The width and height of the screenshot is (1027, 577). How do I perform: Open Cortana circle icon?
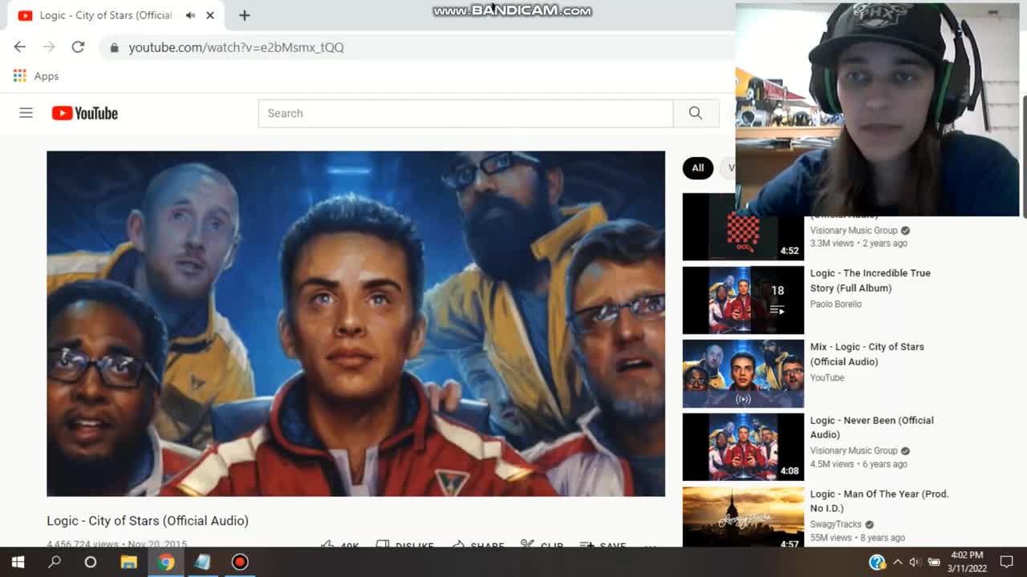91,562
